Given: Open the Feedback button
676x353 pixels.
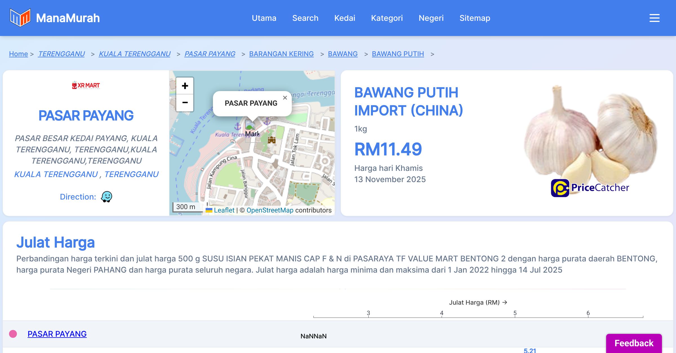Looking at the screenshot, I should coord(634,343).
